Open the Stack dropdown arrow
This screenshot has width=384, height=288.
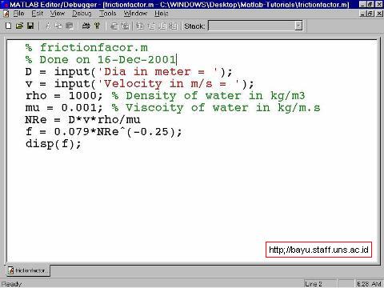coord(298,26)
